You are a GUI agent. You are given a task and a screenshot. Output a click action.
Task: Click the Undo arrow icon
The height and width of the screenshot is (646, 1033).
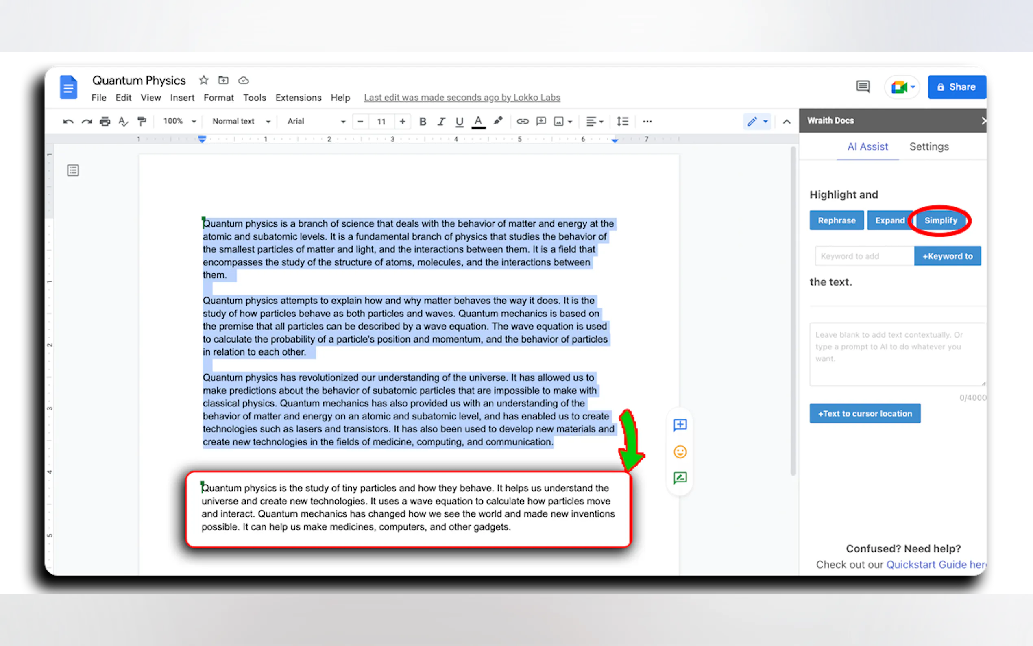click(x=68, y=121)
